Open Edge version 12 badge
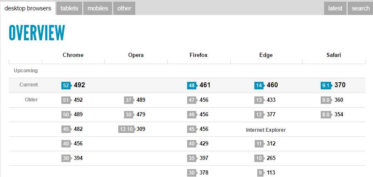The image size is (373, 177). click(259, 115)
